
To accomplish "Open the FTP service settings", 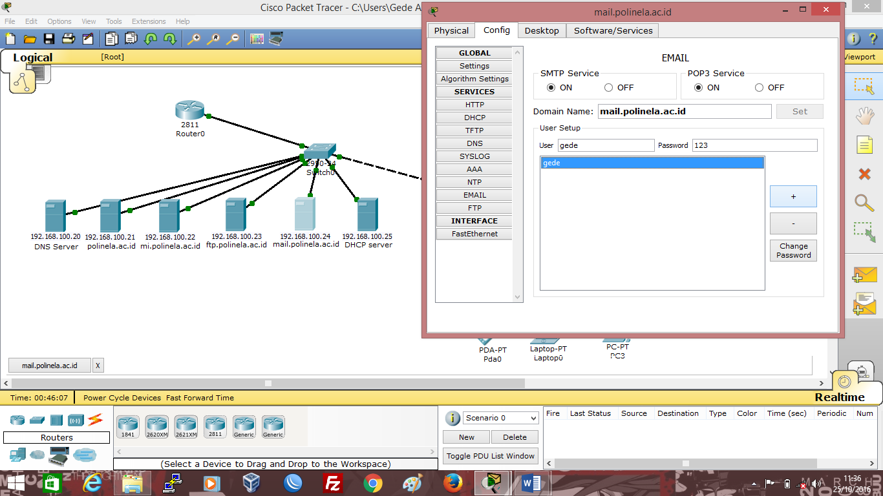I will point(474,208).
